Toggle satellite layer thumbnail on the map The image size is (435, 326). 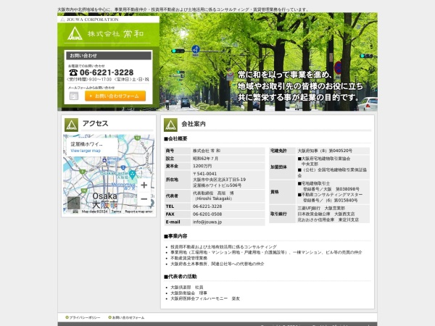74,203
